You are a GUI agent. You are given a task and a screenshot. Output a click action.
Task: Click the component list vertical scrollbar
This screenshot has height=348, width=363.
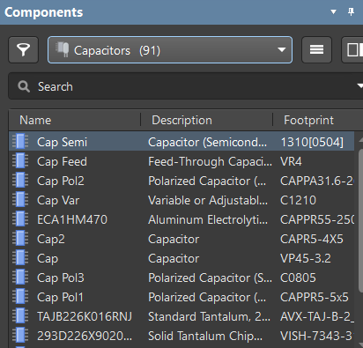tap(360, 220)
